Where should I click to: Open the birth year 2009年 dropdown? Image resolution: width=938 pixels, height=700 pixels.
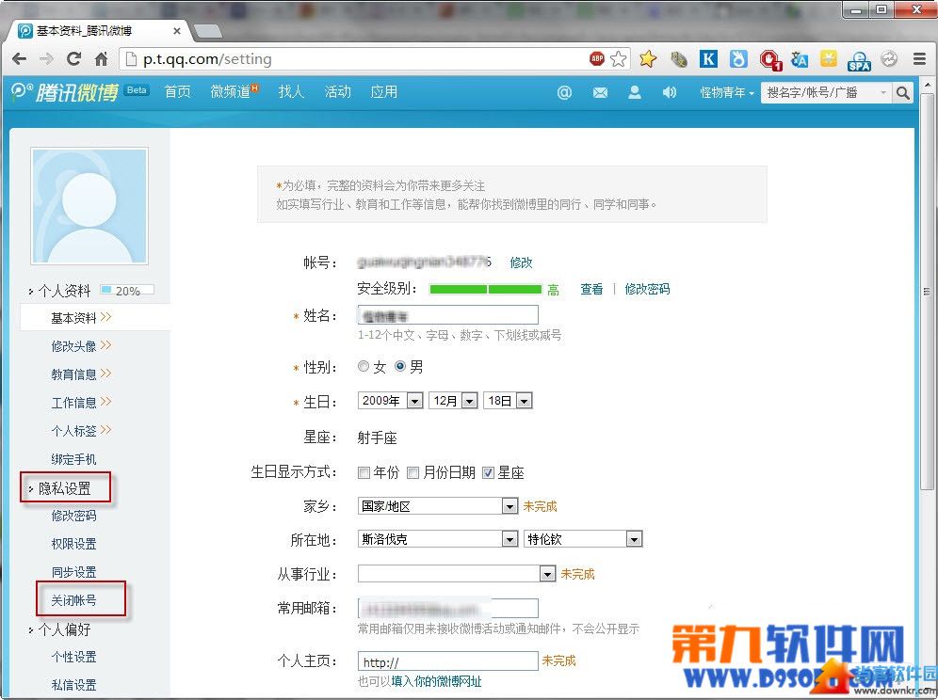390,401
